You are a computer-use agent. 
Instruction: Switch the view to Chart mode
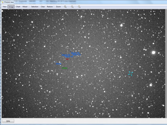click(18, 7)
